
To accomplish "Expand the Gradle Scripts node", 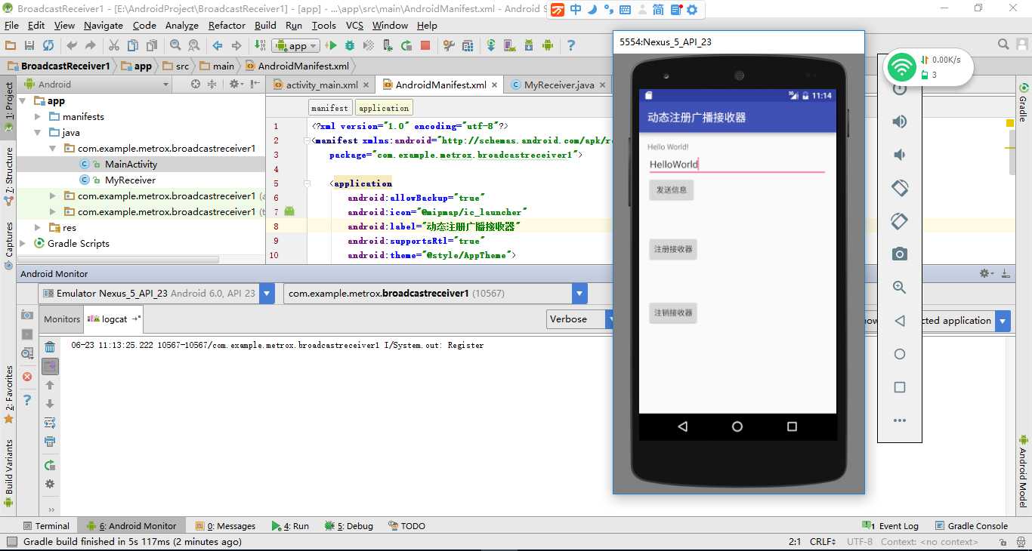I will click(x=23, y=244).
